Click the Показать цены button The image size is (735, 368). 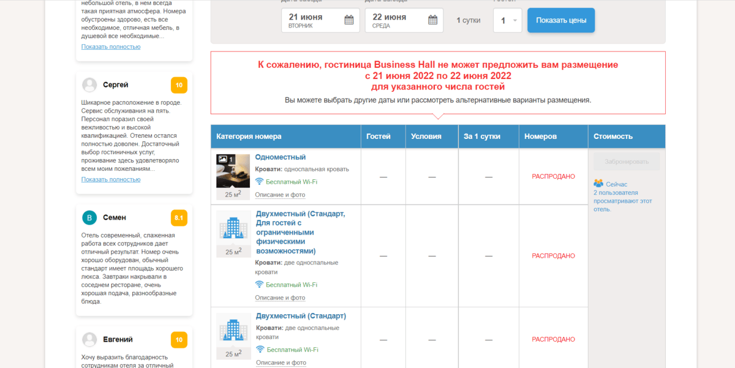click(561, 20)
